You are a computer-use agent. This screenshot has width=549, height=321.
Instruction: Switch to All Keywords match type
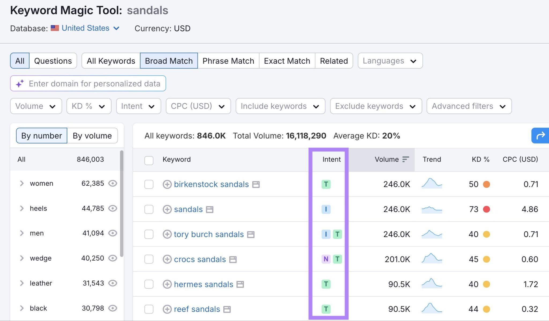(x=111, y=61)
